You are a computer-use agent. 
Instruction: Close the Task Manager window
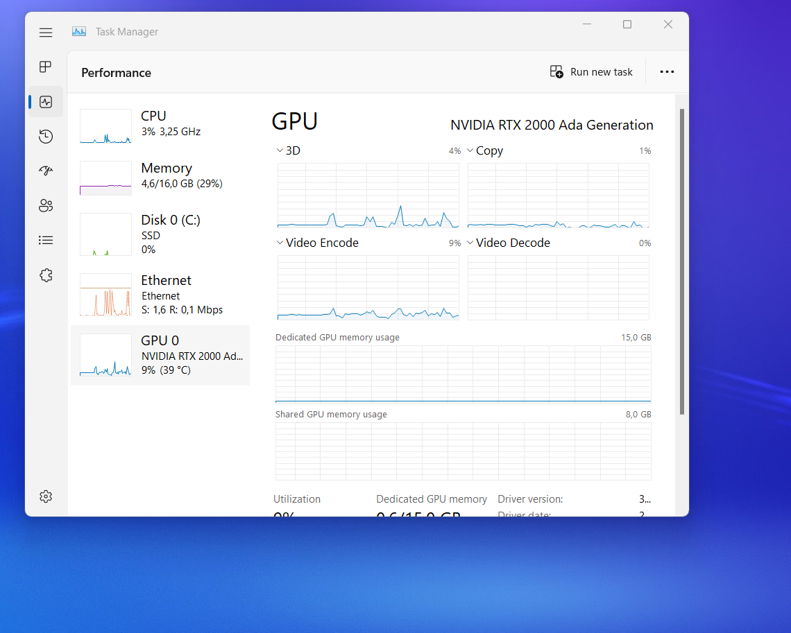click(668, 24)
